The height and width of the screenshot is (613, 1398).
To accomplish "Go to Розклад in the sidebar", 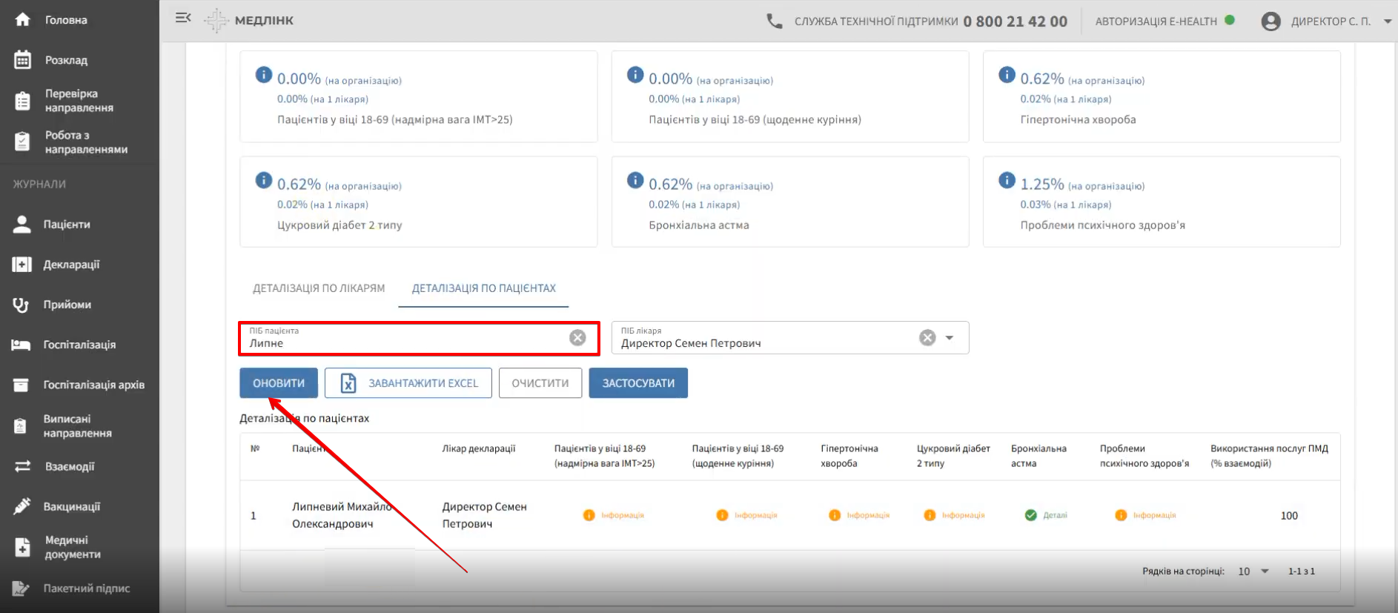I will 66,60.
